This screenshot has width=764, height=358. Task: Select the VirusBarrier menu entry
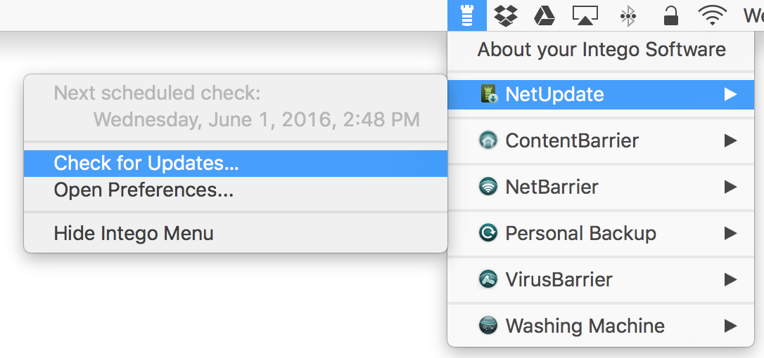(x=601, y=279)
